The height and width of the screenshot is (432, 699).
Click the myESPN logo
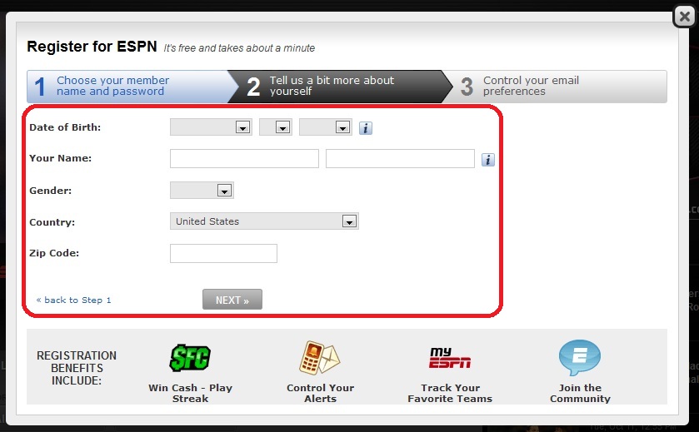[450, 358]
